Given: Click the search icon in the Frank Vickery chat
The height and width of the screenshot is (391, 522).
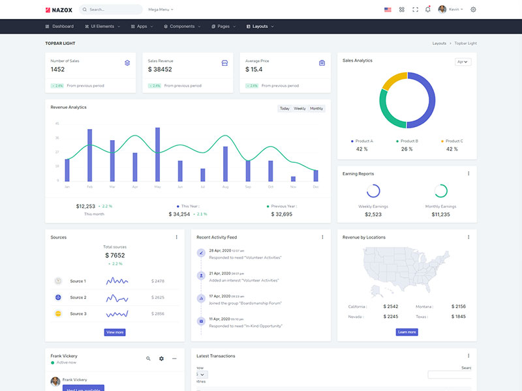Looking at the screenshot, I should tap(148, 358).
